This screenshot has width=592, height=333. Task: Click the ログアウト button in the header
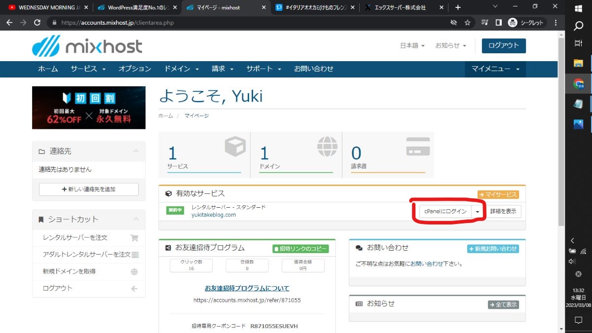[504, 45]
